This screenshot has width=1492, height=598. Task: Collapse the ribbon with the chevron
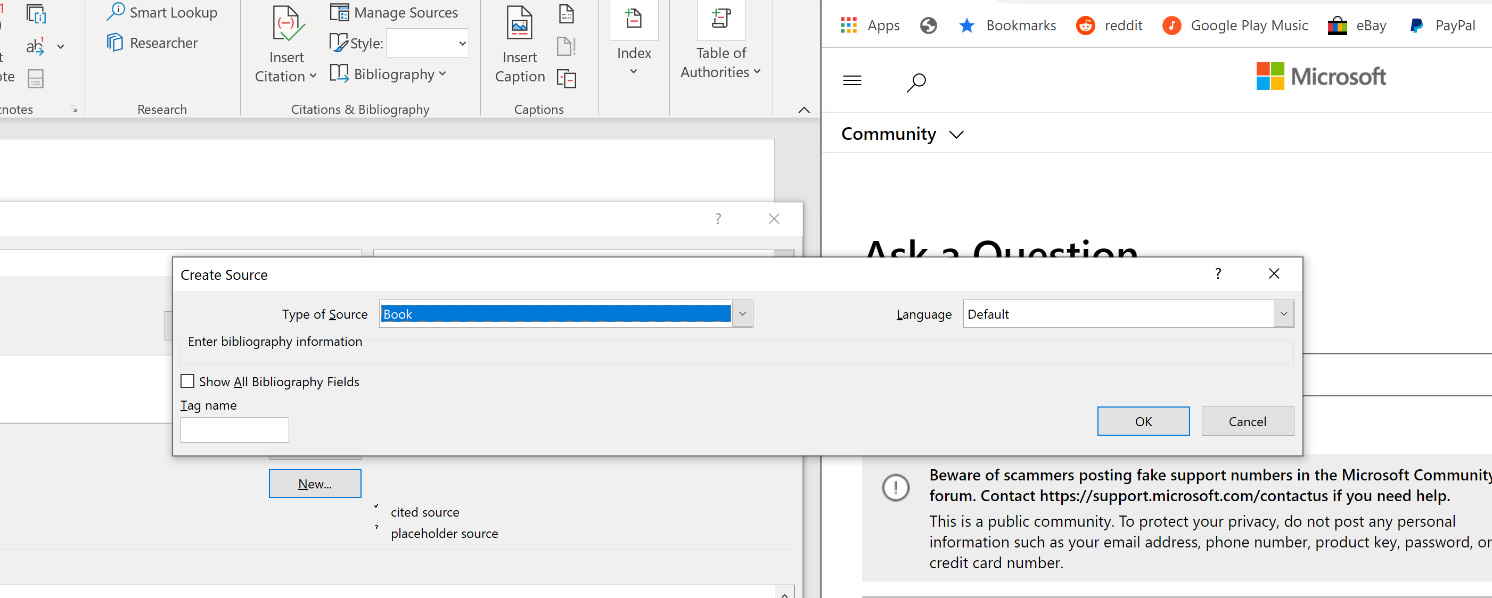coord(804,110)
